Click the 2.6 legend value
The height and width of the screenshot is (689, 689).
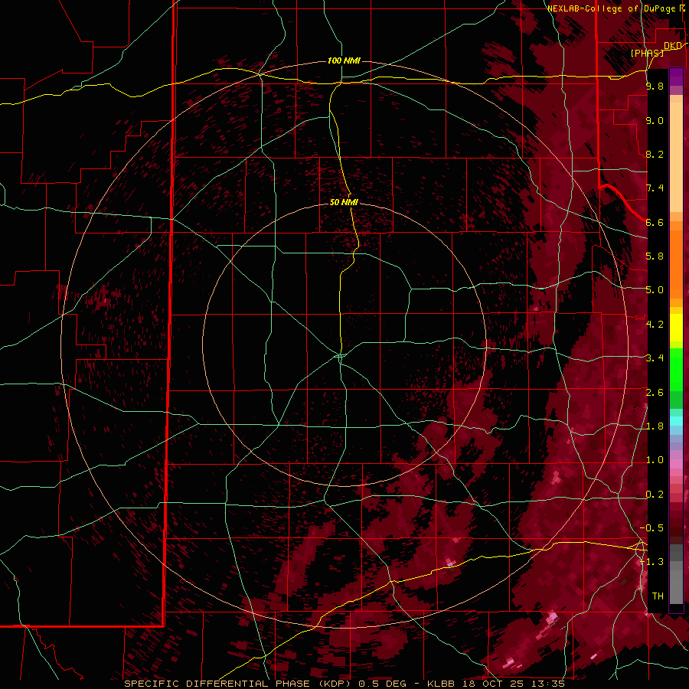point(655,393)
